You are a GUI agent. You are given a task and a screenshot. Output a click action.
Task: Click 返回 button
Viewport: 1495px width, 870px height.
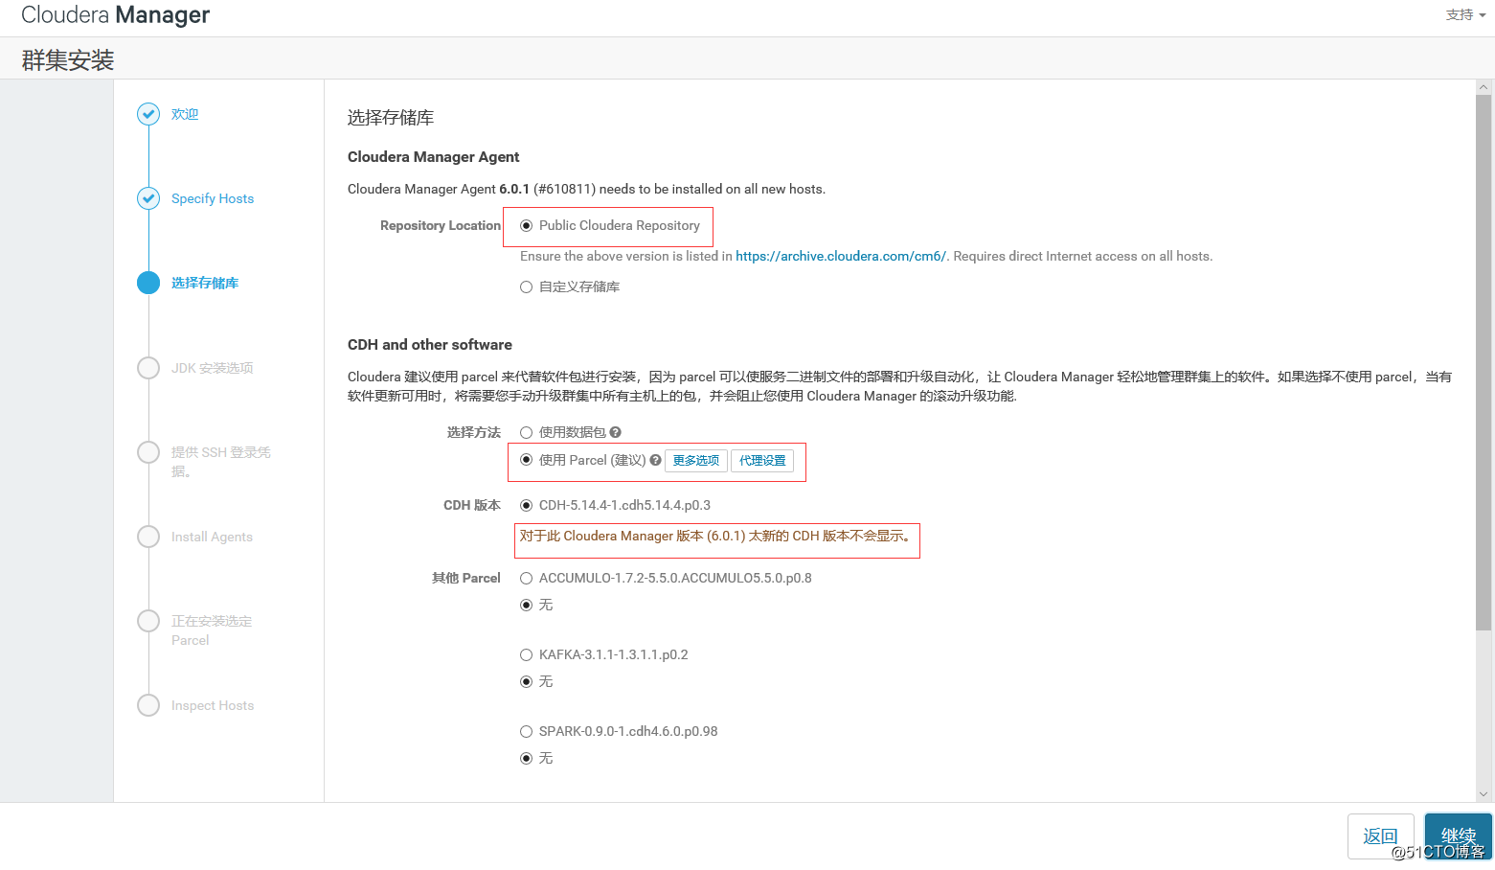[x=1381, y=836]
